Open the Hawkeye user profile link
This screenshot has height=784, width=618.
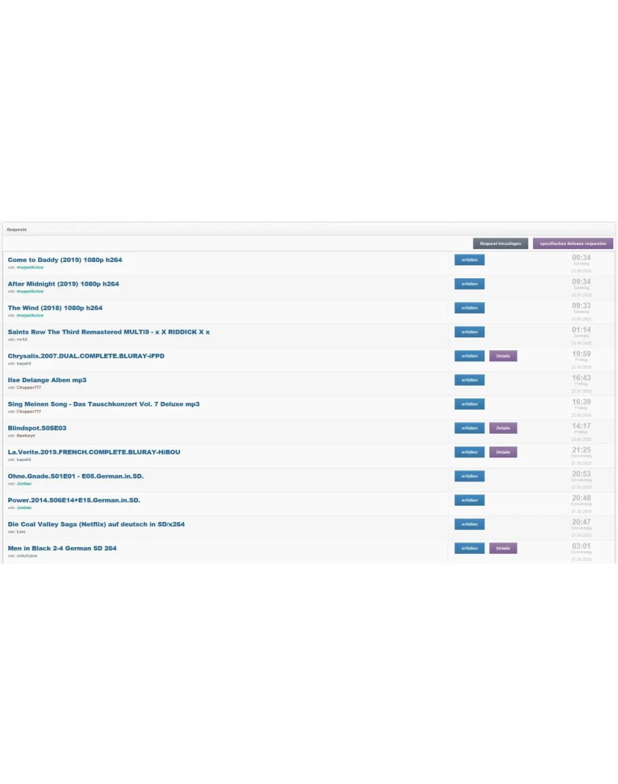(26, 436)
